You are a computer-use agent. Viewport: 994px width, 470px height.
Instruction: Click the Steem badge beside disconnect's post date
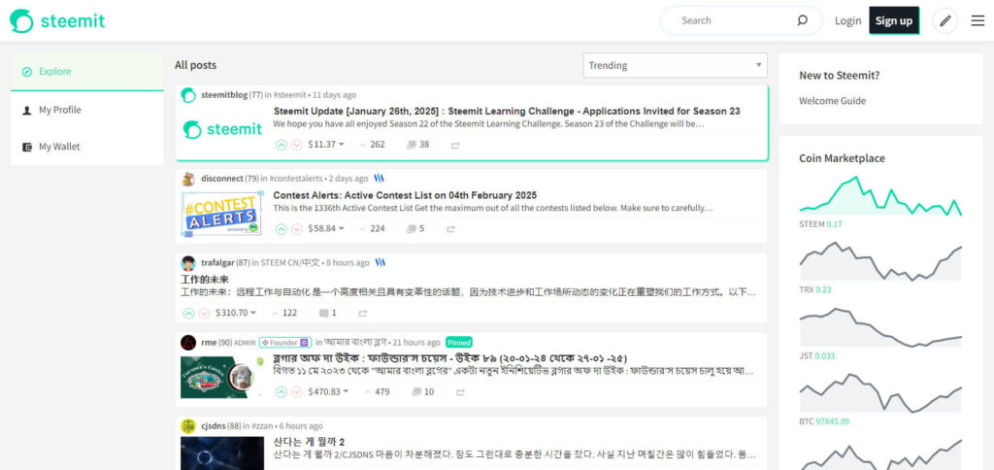tap(380, 179)
